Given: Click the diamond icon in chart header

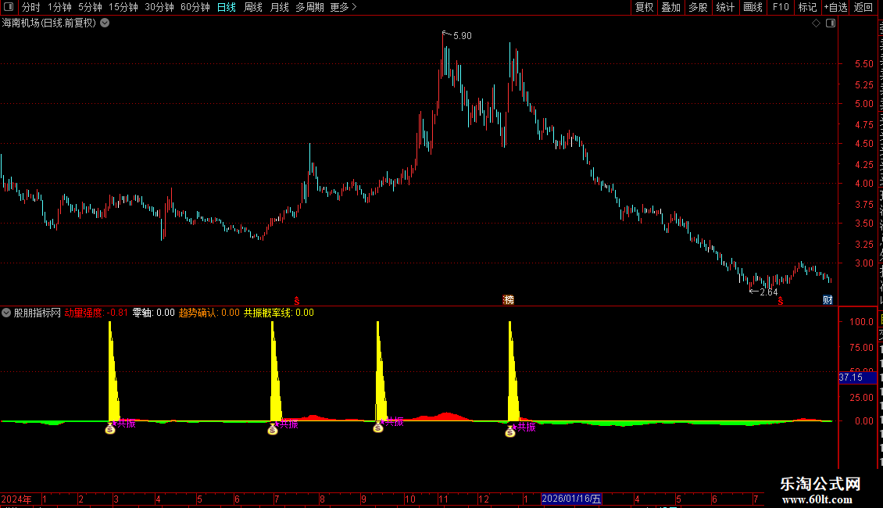Looking at the screenshot, I should click(816, 23).
